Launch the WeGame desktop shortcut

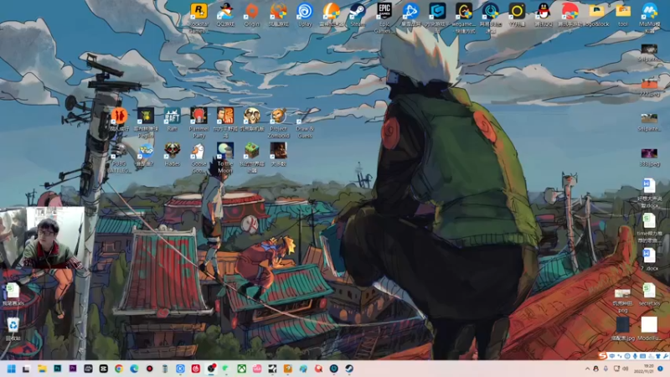click(464, 16)
